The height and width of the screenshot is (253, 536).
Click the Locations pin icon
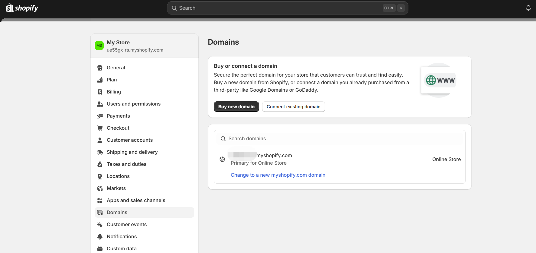[x=100, y=176]
